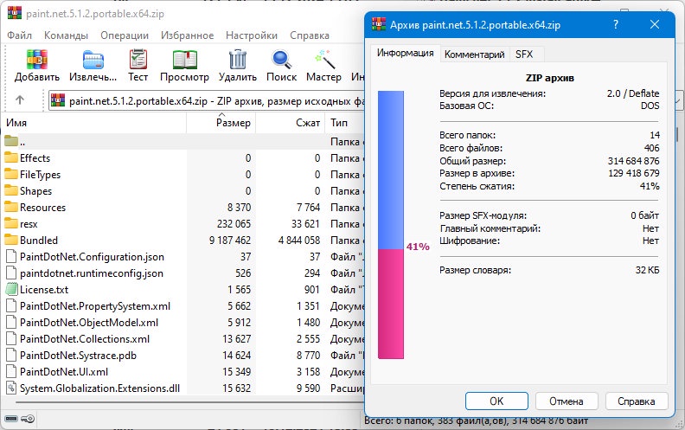685x430 pixels.
Task: Click Resources size value 8 370
Action: click(x=239, y=207)
